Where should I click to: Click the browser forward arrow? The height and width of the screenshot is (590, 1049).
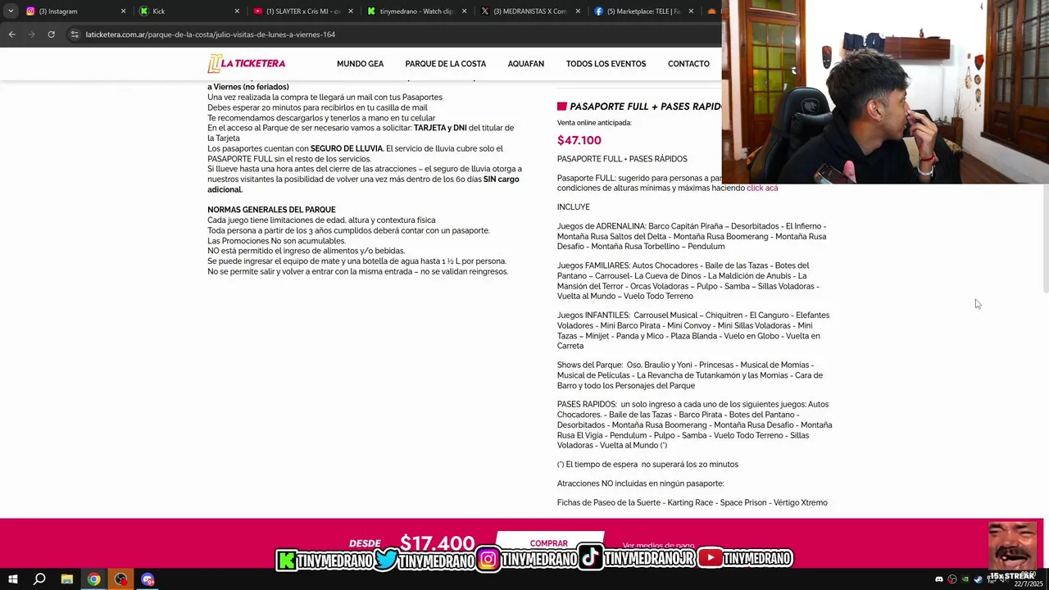tap(31, 34)
